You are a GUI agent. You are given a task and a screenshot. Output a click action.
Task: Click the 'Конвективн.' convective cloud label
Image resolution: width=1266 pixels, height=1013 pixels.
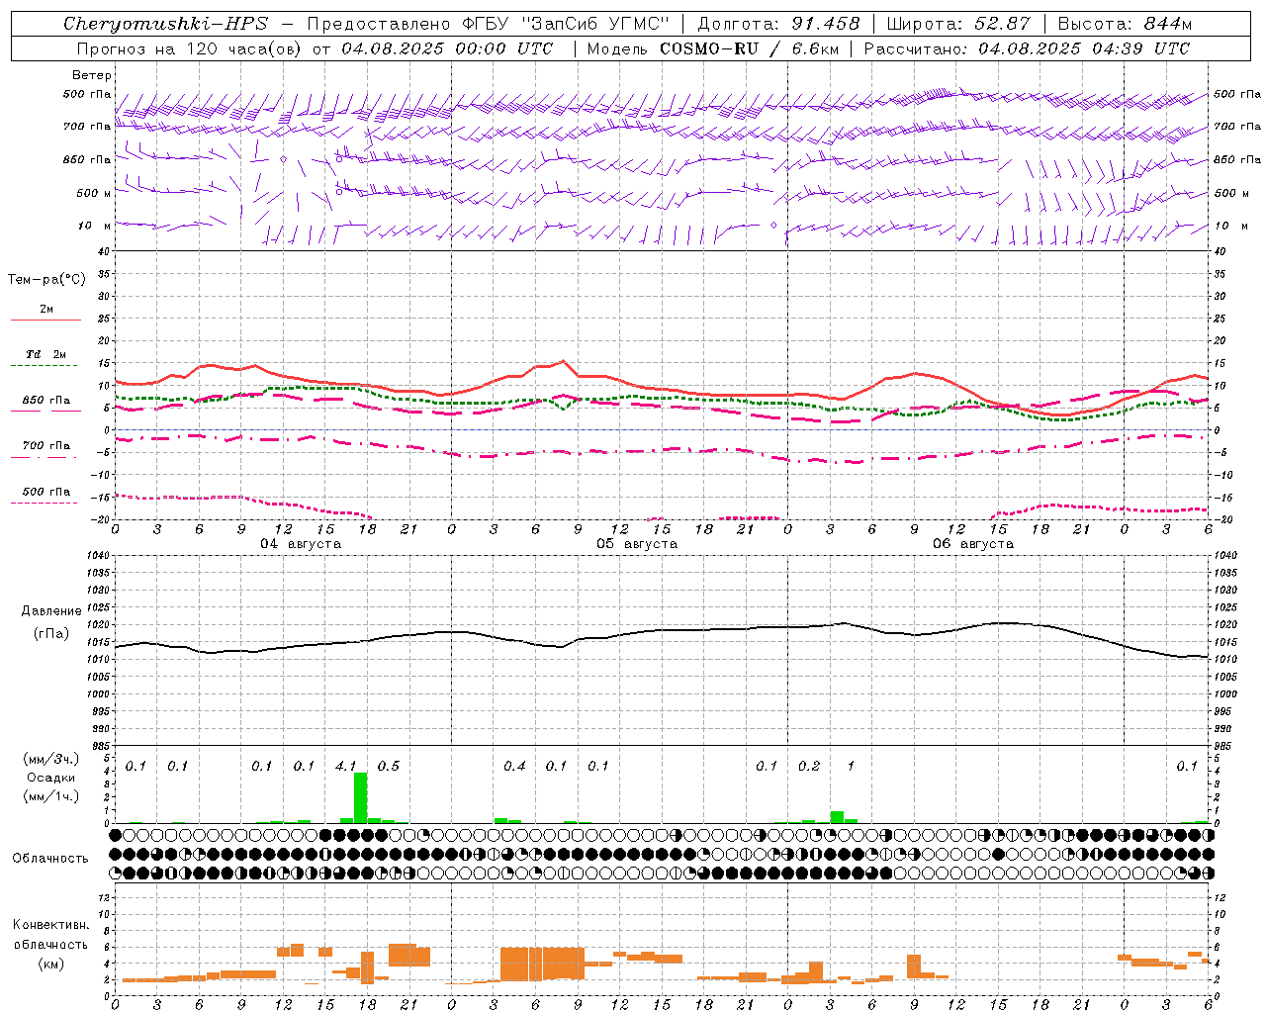(x=50, y=925)
